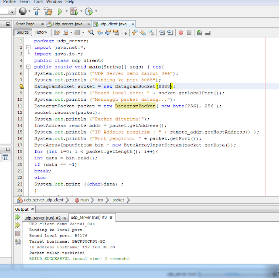
Task: Click the Output panel tab
Action: (22, 209)
